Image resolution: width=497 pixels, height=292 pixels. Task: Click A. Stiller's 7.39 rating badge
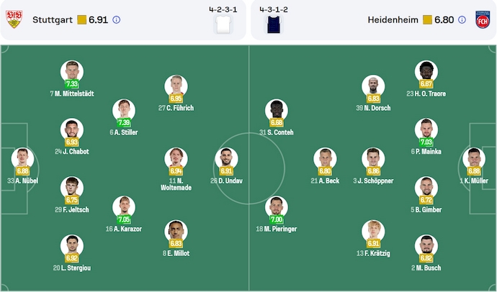[124, 123]
